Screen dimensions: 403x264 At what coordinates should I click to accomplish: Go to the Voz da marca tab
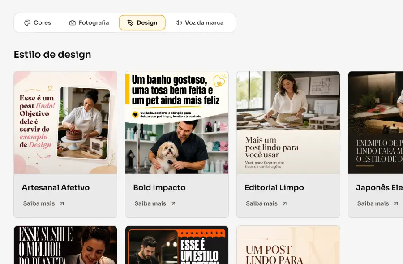(x=199, y=23)
